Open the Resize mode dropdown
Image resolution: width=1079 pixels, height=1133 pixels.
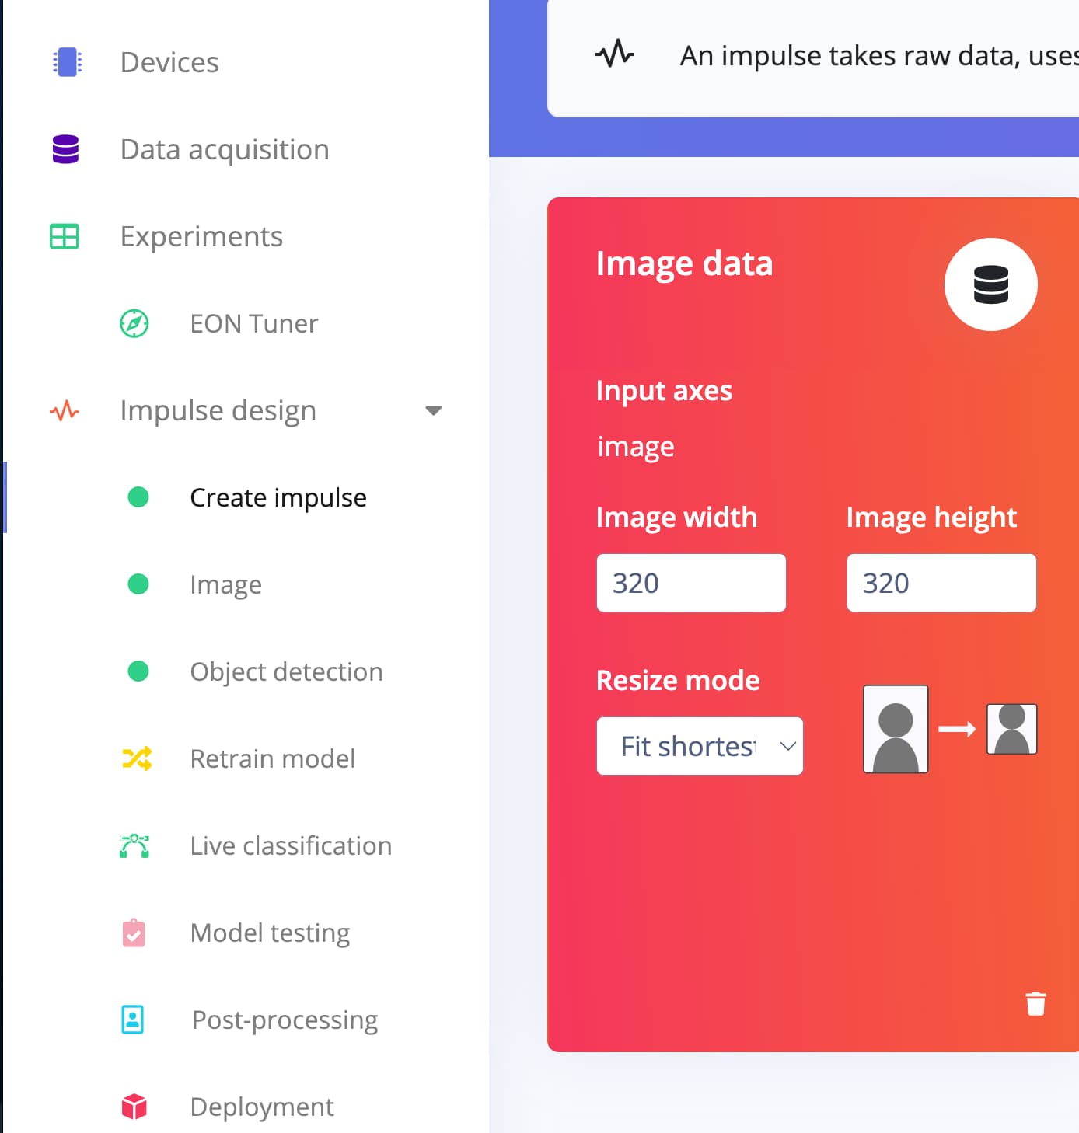pos(699,746)
